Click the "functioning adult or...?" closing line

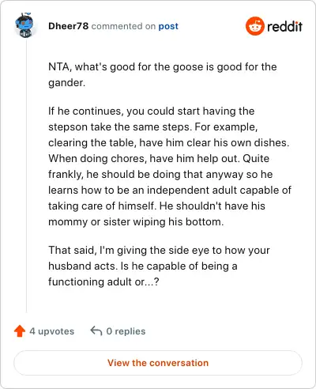pos(103,281)
